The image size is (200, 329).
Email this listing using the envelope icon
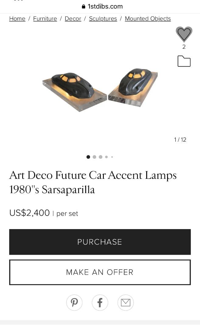coord(125,302)
